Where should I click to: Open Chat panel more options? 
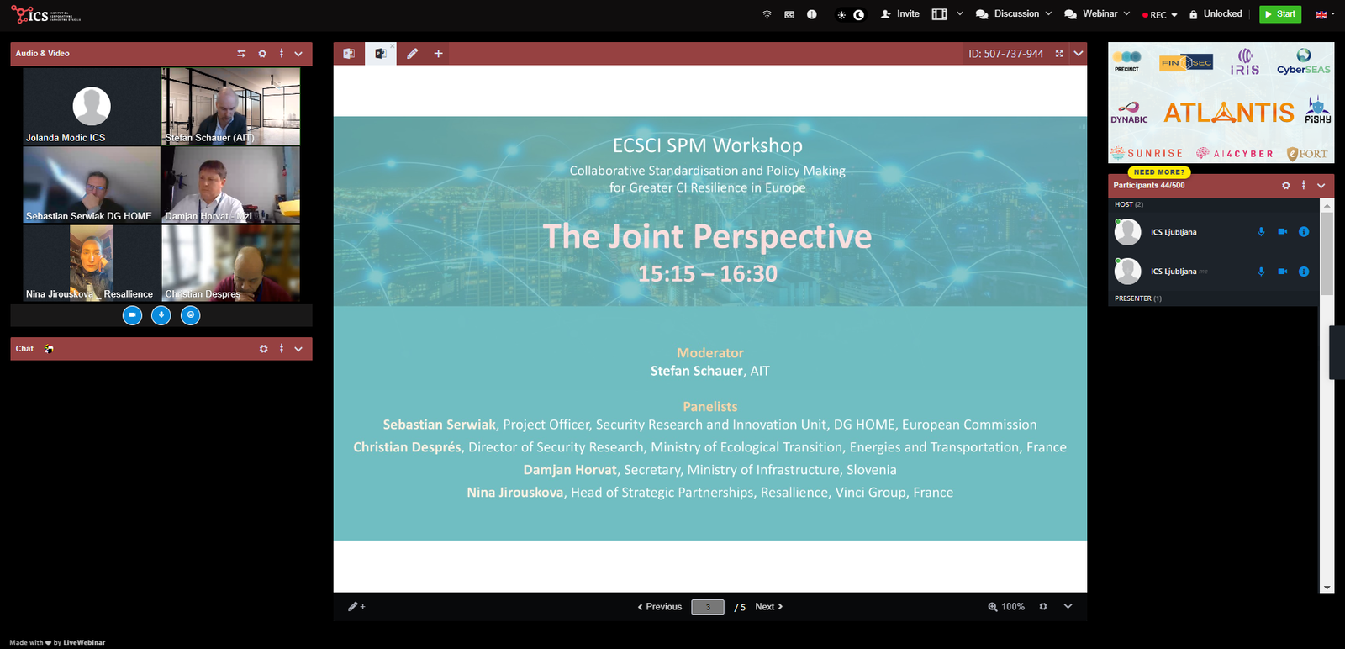click(282, 349)
